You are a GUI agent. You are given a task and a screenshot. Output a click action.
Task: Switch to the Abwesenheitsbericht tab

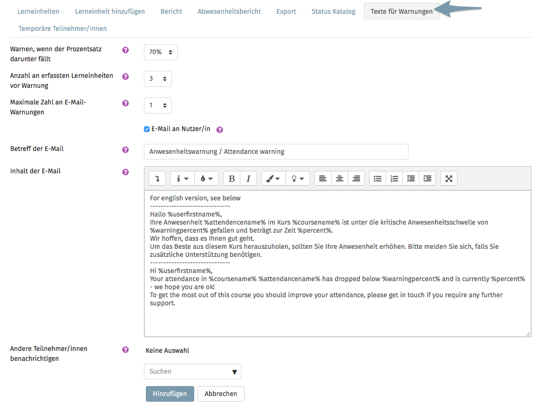pyautogui.click(x=229, y=11)
